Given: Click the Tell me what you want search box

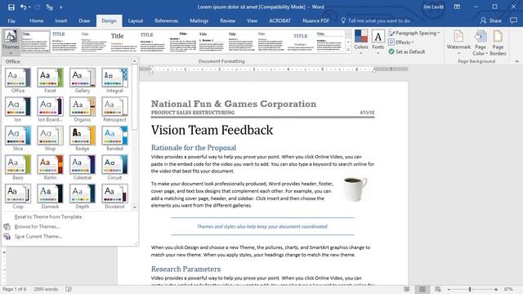Looking at the screenshot, I should click(x=376, y=20).
